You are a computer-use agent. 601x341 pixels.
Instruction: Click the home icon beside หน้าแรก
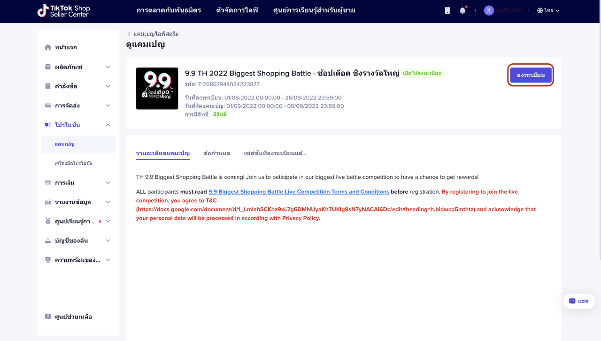coord(48,47)
